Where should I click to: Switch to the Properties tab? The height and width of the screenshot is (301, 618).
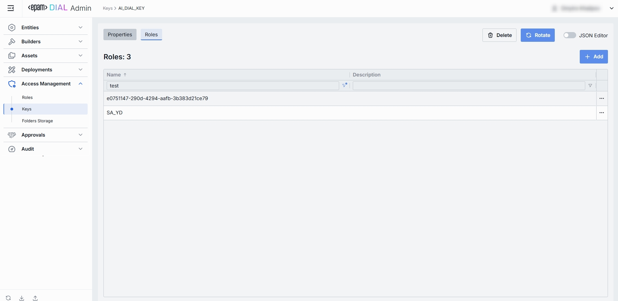(x=120, y=35)
